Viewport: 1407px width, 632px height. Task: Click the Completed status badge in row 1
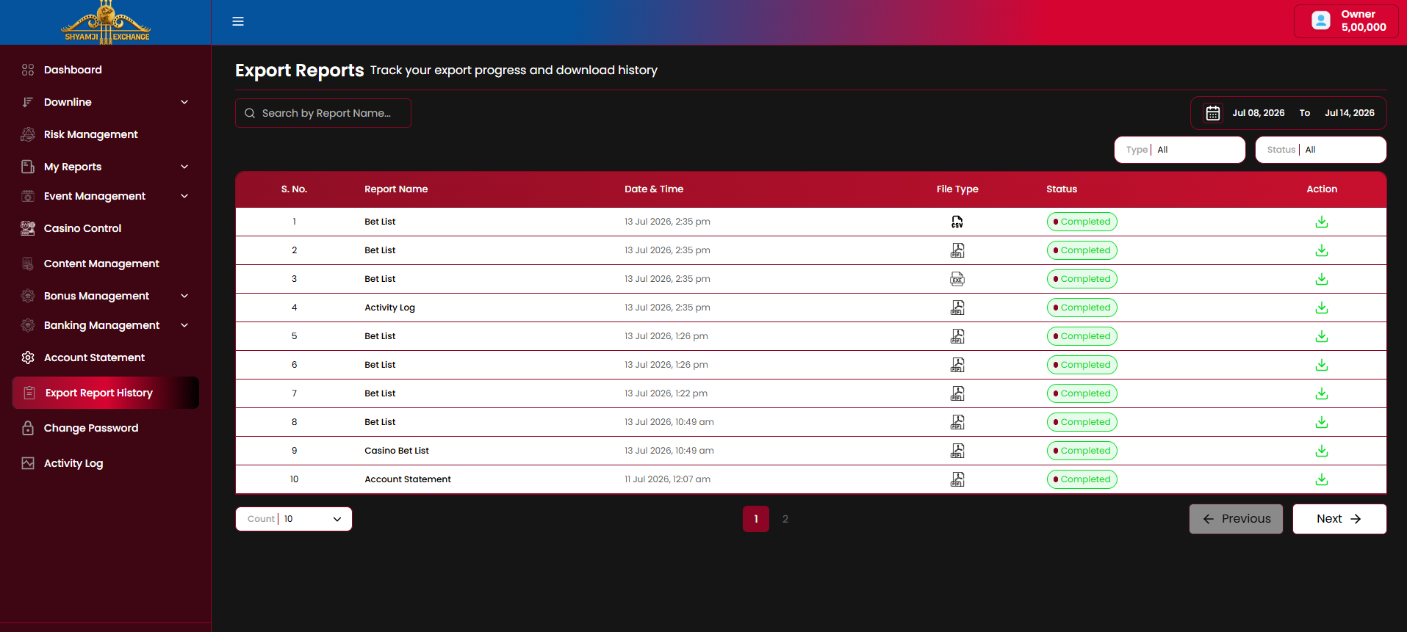(1082, 222)
